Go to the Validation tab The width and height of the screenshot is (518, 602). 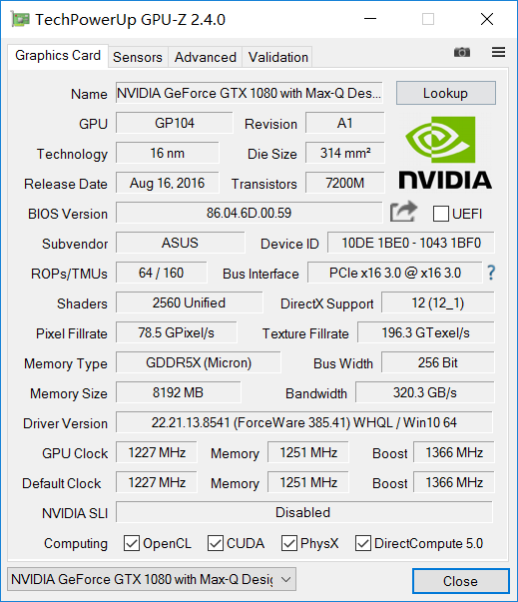pyautogui.click(x=278, y=57)
